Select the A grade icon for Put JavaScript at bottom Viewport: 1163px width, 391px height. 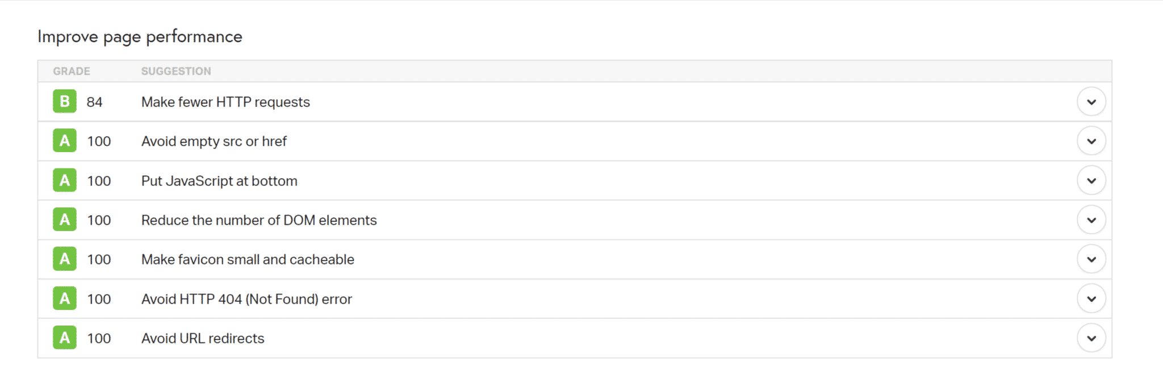(64, 180)
